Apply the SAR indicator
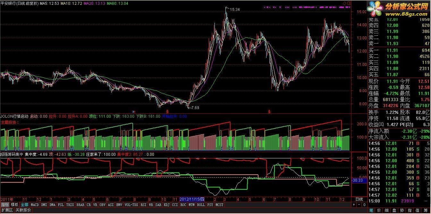431x214 pixels. [158, 205]
